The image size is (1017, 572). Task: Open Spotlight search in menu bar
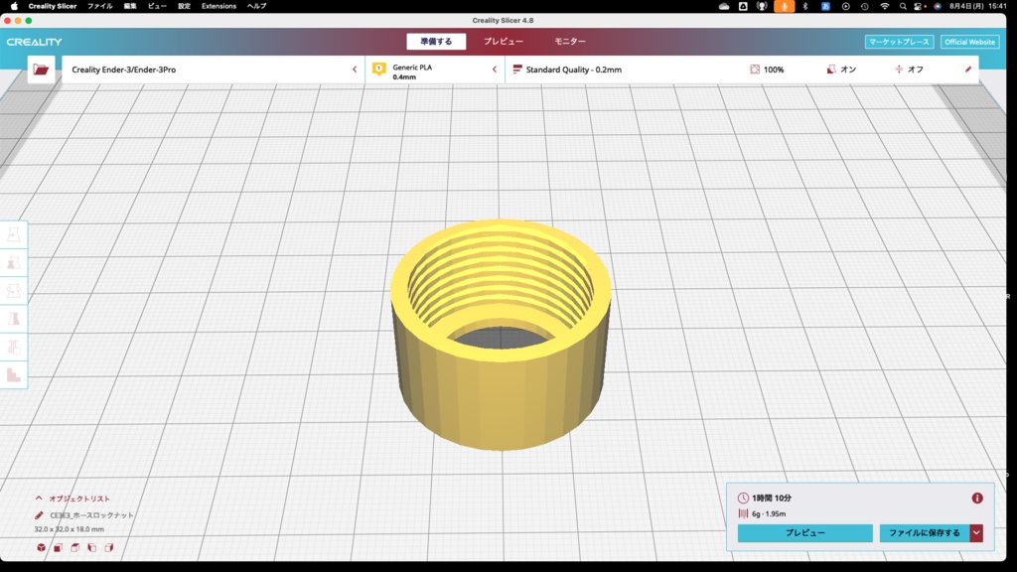click(x=903, y=6)
